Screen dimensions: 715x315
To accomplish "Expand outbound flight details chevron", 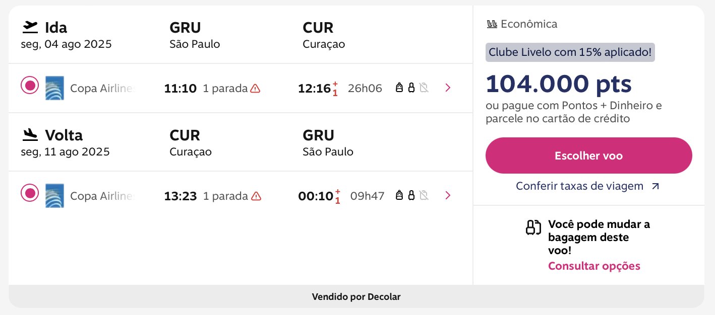I will pyautogui.click(x=448, y=88).
